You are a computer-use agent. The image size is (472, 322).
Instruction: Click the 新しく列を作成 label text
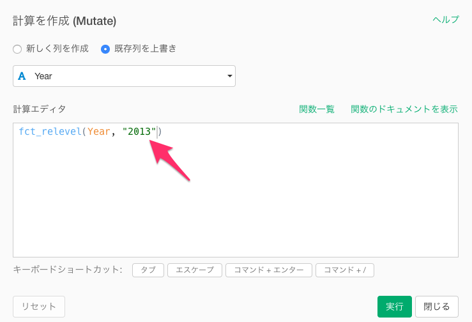coord(57,49)
